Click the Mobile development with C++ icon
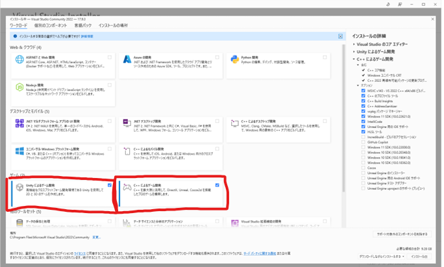The height and width of the screenshot is (267, 444). [127, 151]
